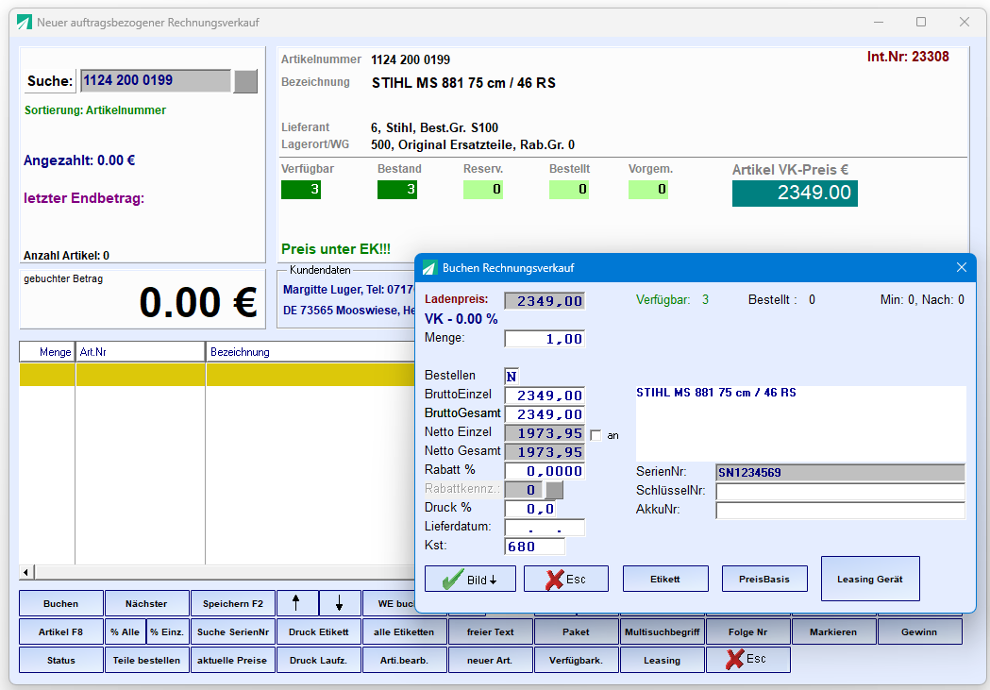
Task: Click the Status button
Action: [x=61, y=661]
